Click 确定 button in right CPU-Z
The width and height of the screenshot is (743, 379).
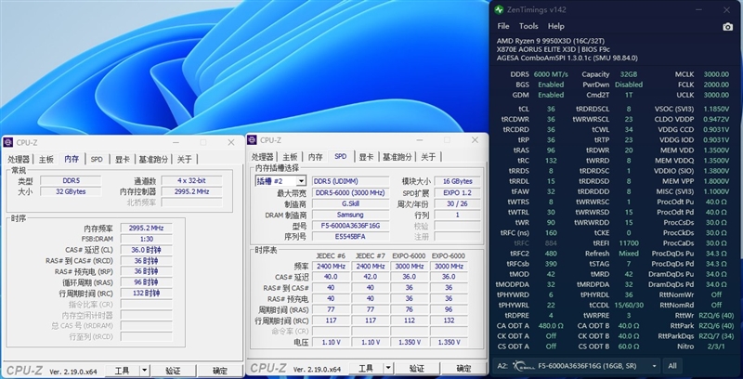(x=463, y=368)
